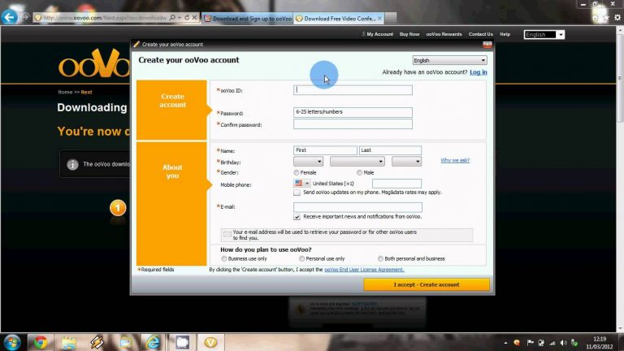Open the video recorder taskbar icon

point(182,342)
